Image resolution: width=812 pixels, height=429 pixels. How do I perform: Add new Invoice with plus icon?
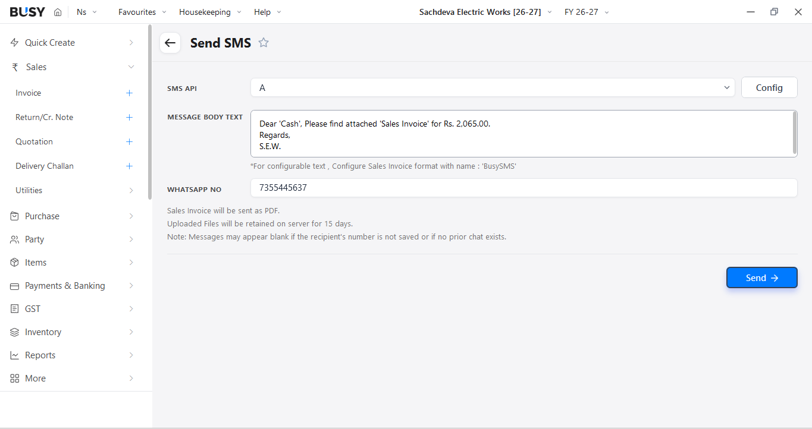(x=129, y=93)
